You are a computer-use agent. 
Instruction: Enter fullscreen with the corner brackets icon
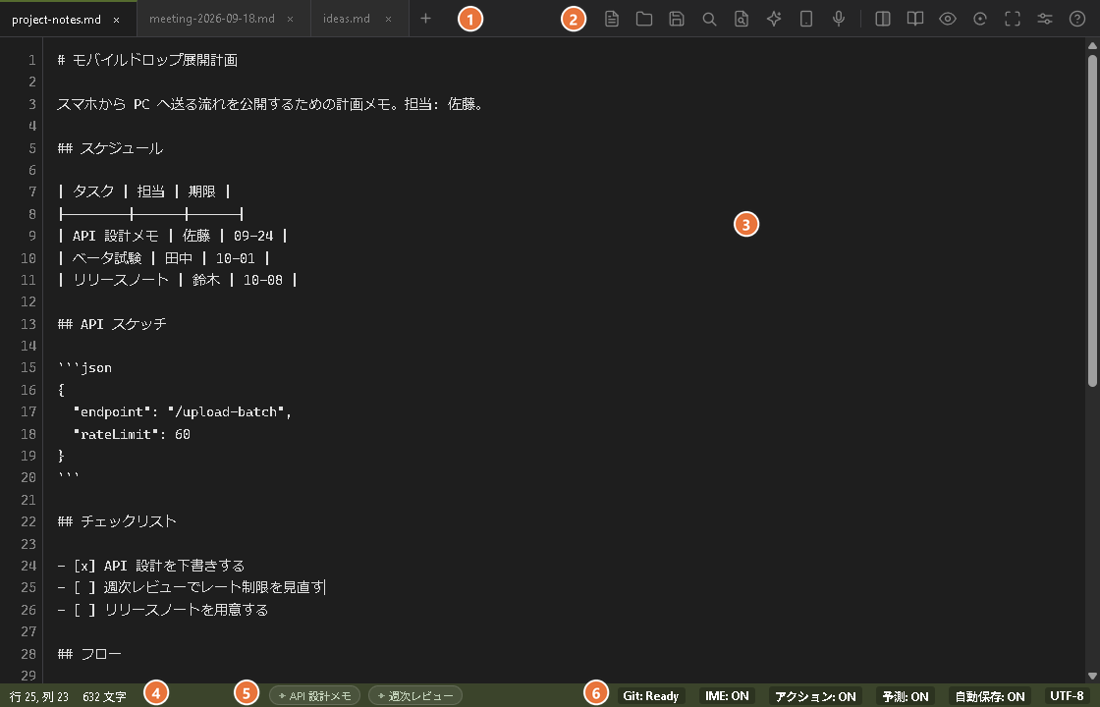(1013, 19)
